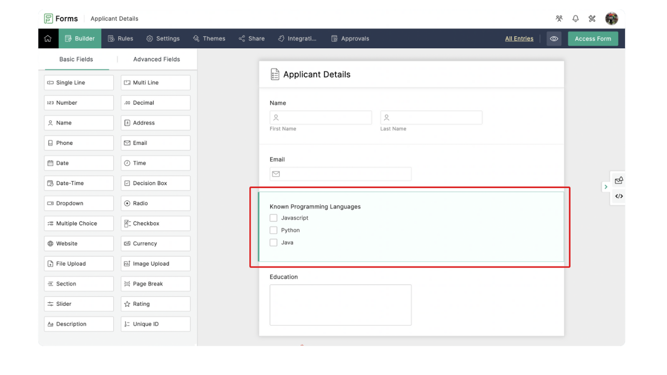Add a Page Break field
This screenshot has height=375, width=667.
click(156, 284)
